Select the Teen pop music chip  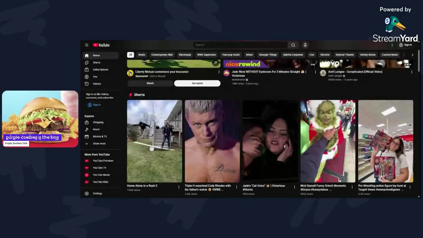pos(231,55)
